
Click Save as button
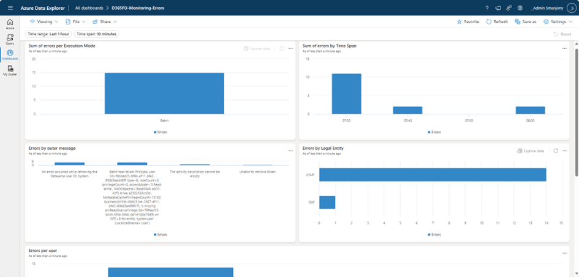click(526, 21)
